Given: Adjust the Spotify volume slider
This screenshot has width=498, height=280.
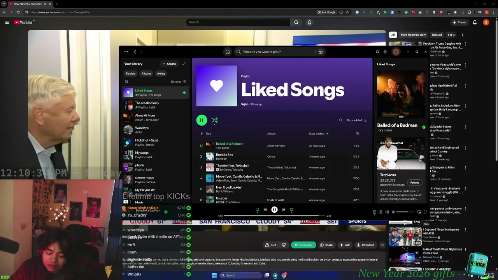Looking at the screenshot, I should (405, 212).
